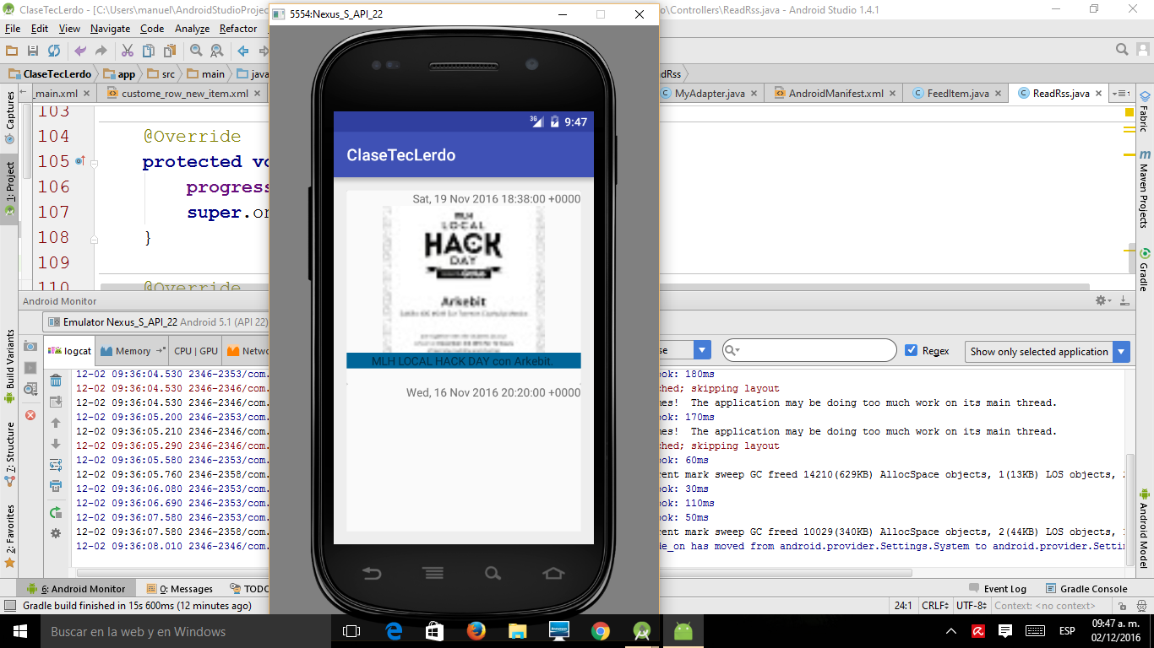Image resolution: width=1154 pixels, height=648 pixels.
Task: Click the Windows Start button
Action: [x=20, y=631]
